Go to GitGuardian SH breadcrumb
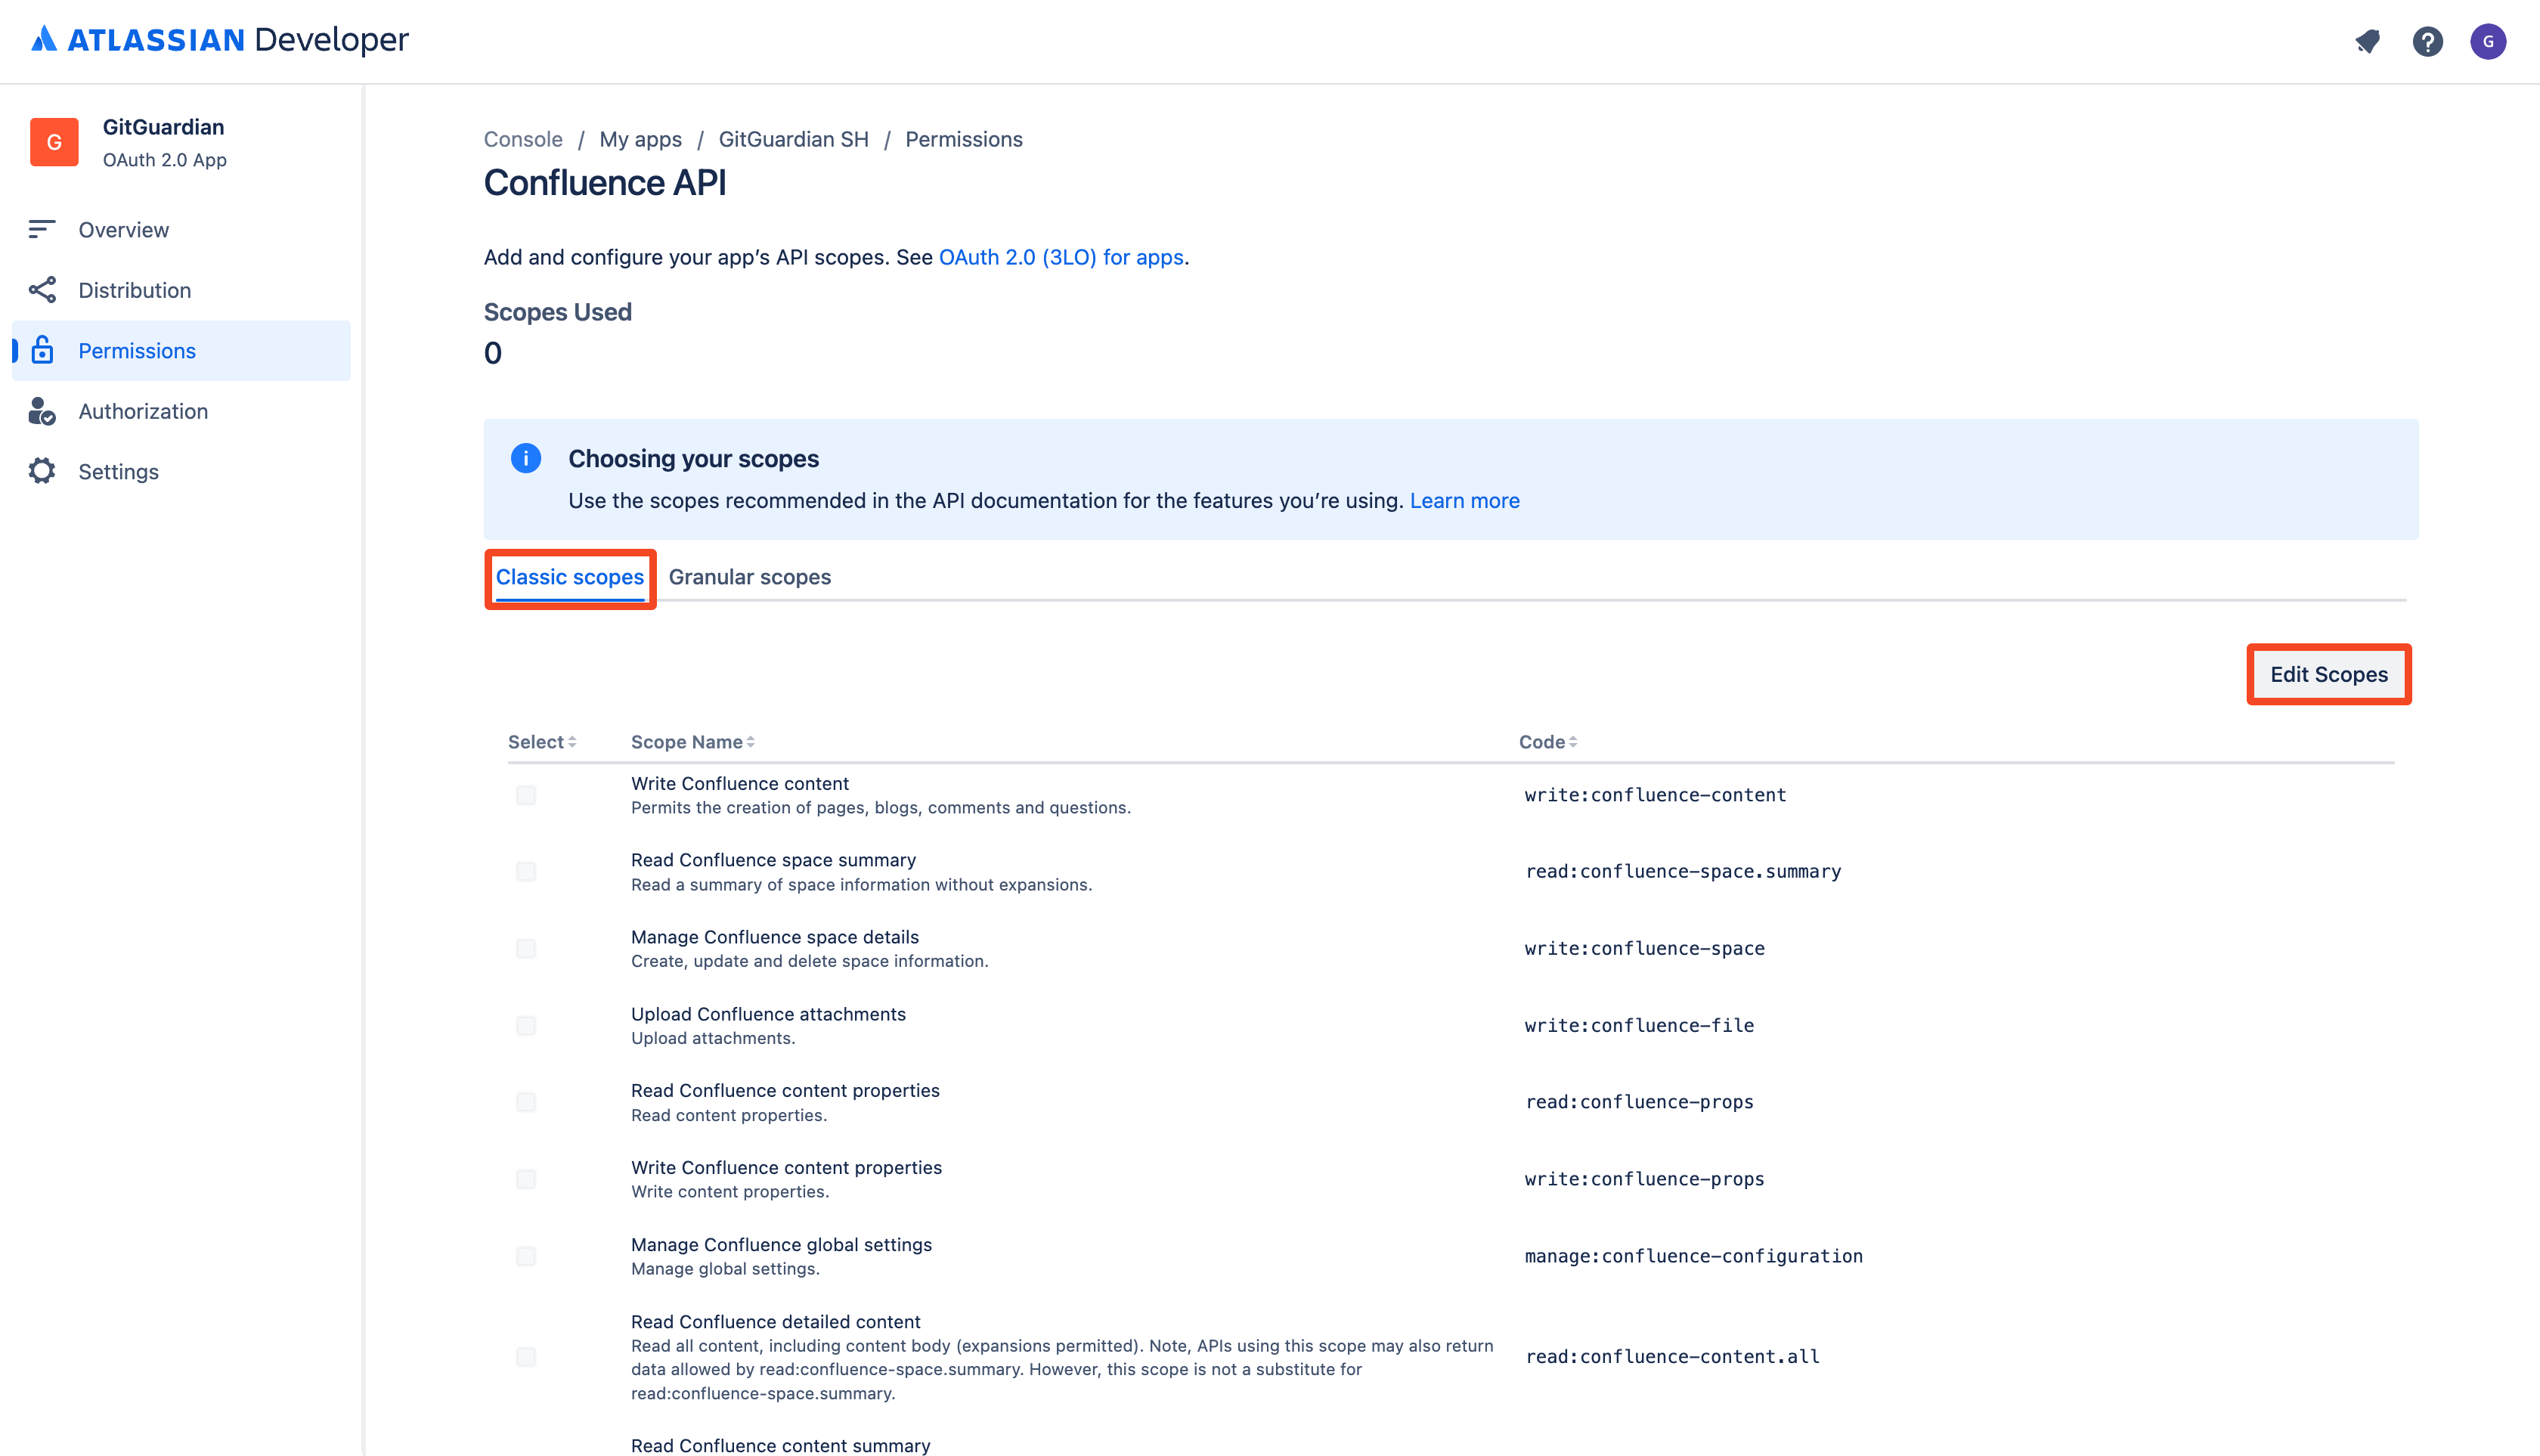Viewport: 2540px width, 1456px height. tap(794, 139)
